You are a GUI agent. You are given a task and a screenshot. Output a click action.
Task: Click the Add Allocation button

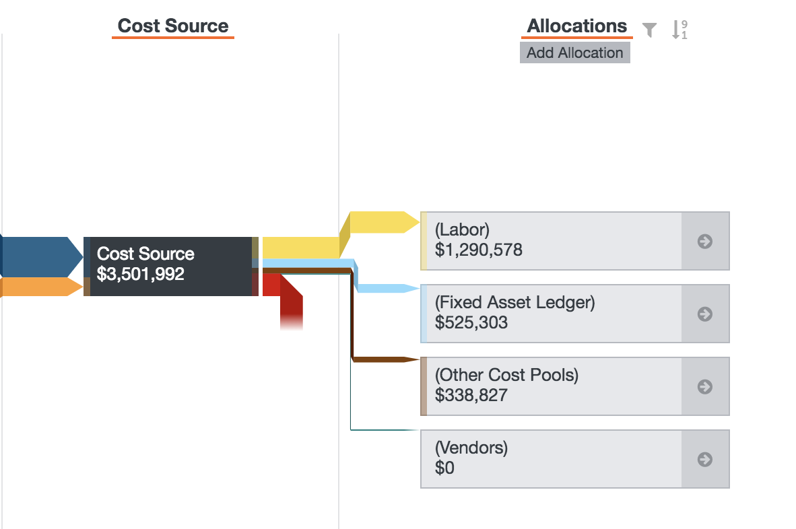point(574,52)
